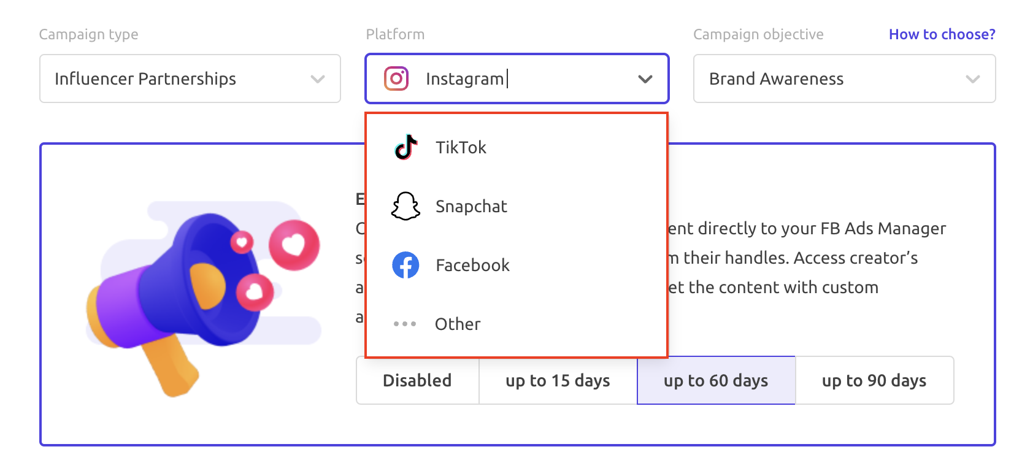Click the three-dots icon beside Other
The image size is (1022, 471).
[x=405, y=324]
